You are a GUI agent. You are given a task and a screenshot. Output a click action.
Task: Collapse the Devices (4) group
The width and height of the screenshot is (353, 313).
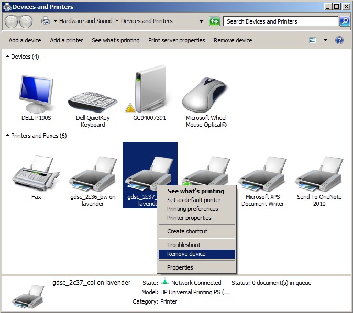(x=8, y=56)
